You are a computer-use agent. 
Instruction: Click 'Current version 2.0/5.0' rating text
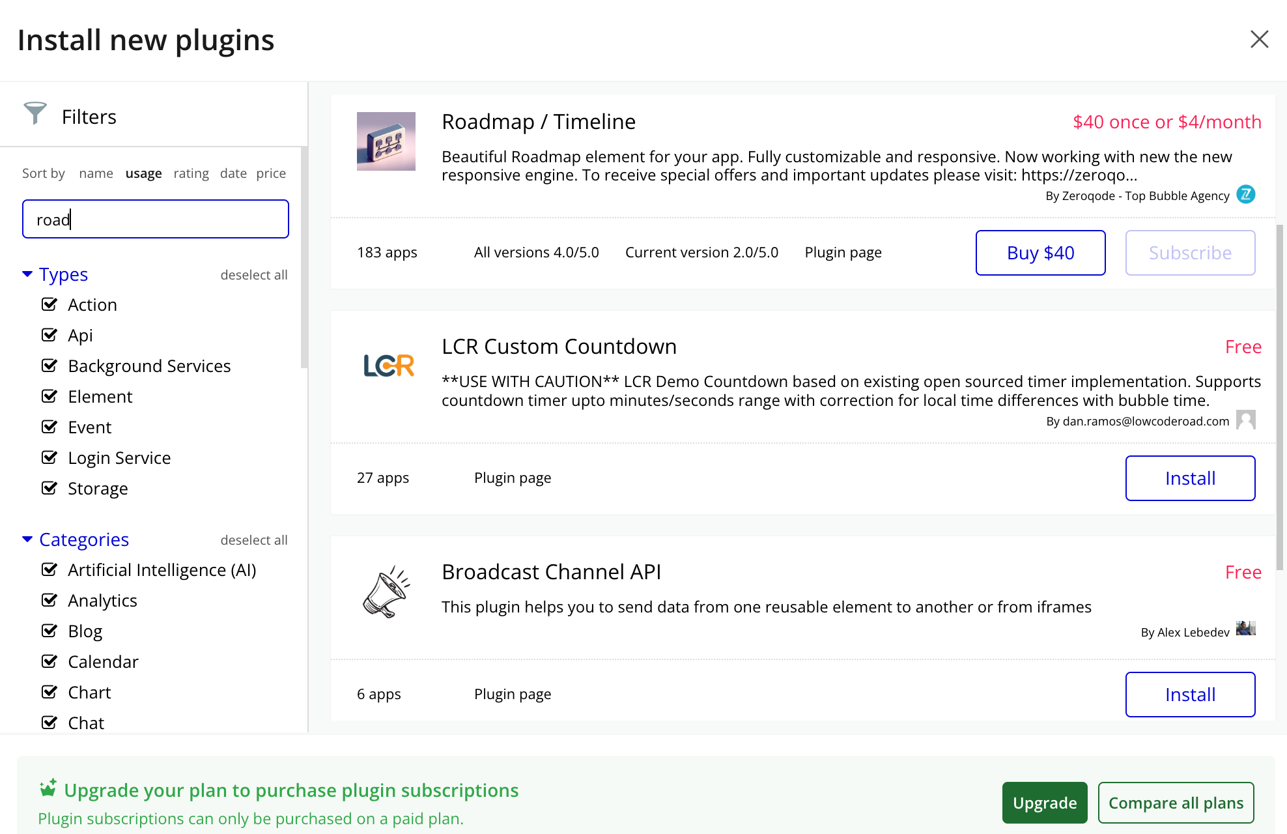(x=701, y=253)
